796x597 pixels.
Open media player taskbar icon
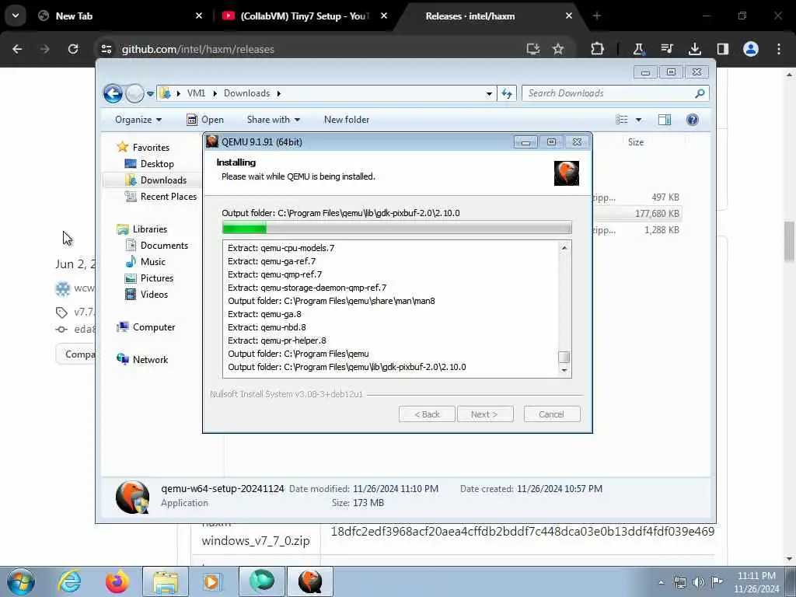tap(212, 581)
